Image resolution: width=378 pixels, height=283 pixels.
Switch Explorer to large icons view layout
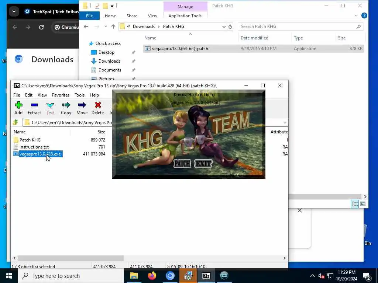pyautogui.click(x=362, y=204)
